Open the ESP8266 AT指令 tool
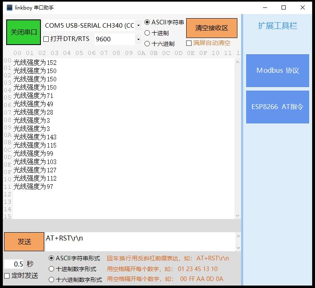 [277, 107]
